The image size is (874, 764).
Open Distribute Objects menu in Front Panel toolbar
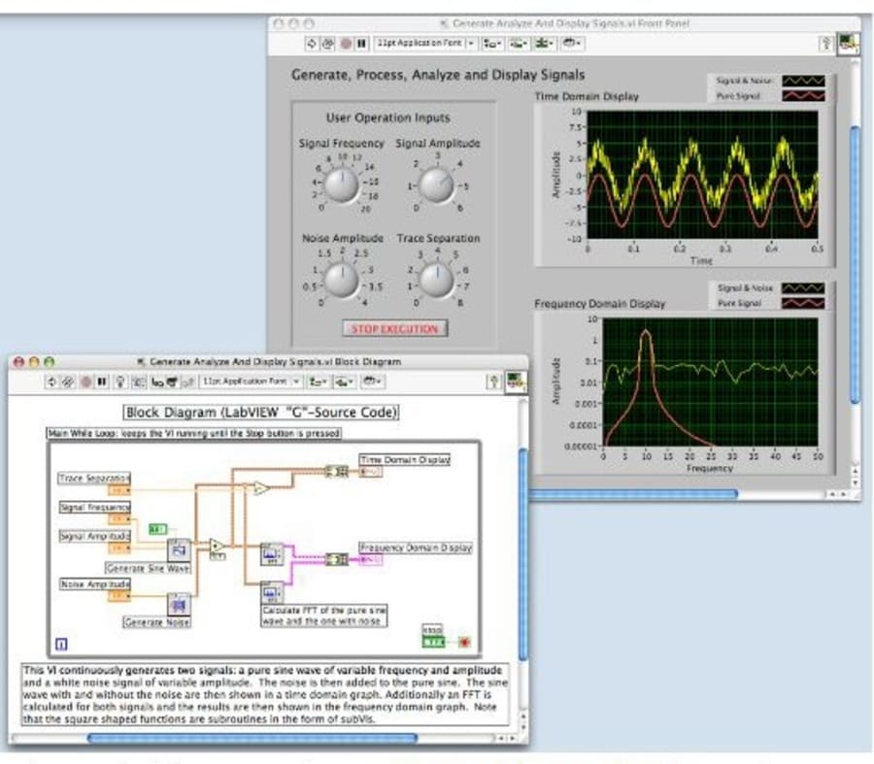[x=519, y=43]
